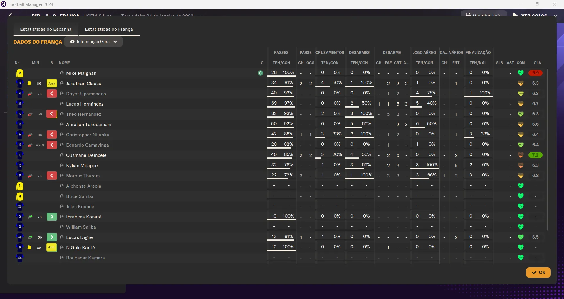The width and height of the screenshot is (564, 299).
Task: Click Jonathan Clauss's number 17 shirt icon
Action: point(20,84)
